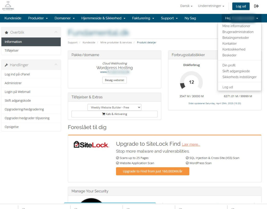Click the logout arrow icon
Image resolution: width=267 pixels, height=209 pixels.
tap(256, 6)
